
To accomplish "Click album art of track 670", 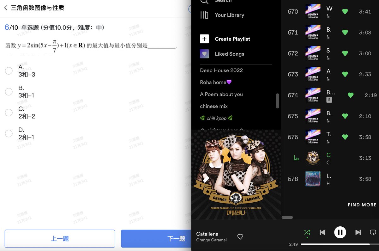I will click(x=313, y=12).
